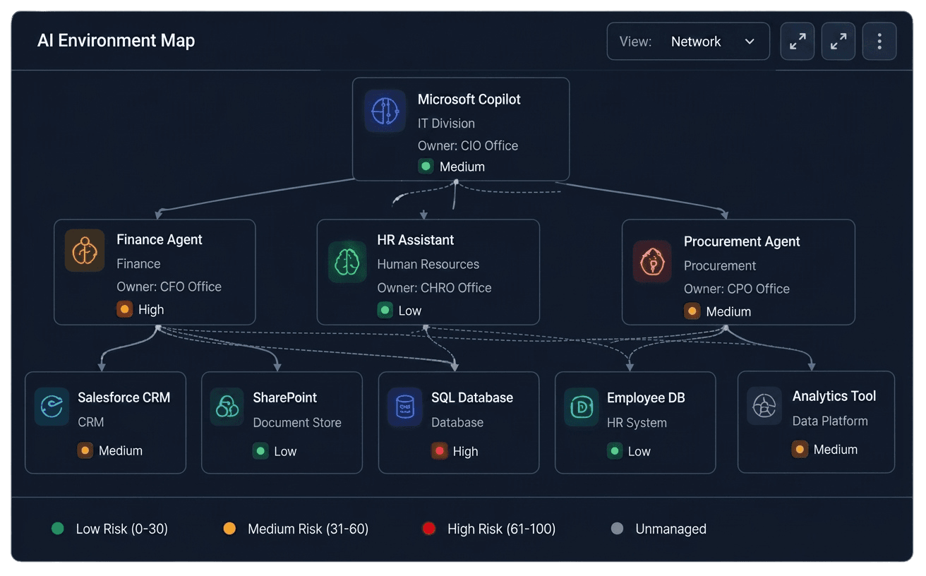Click the 'Document Store' label
The image size is (926, 576).
(297, 422)
